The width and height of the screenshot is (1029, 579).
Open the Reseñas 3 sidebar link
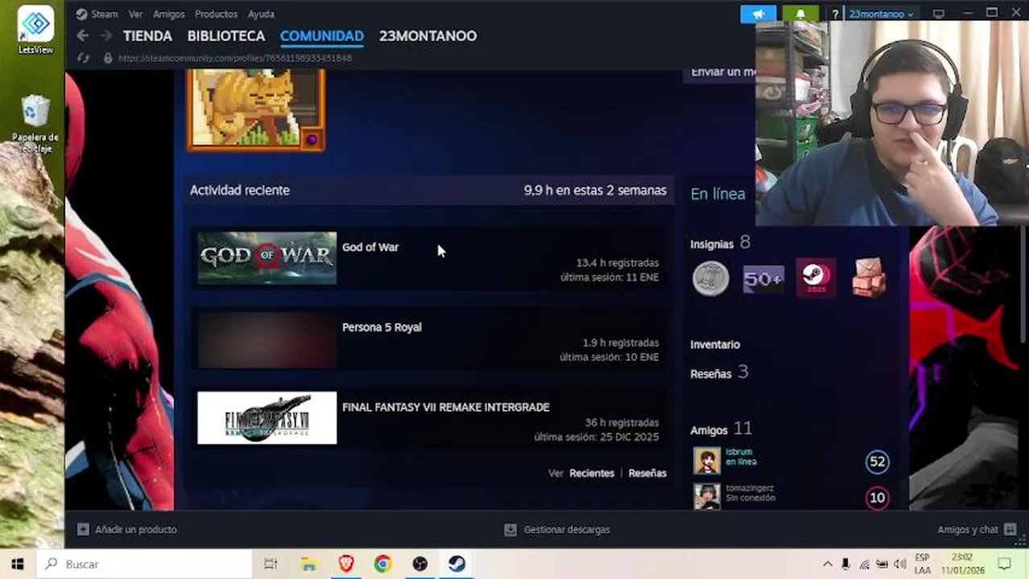[x=719, y=372]
